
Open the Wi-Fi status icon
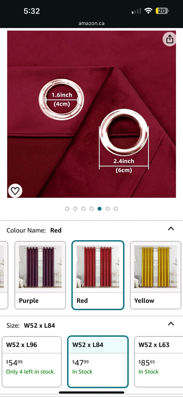148,11
